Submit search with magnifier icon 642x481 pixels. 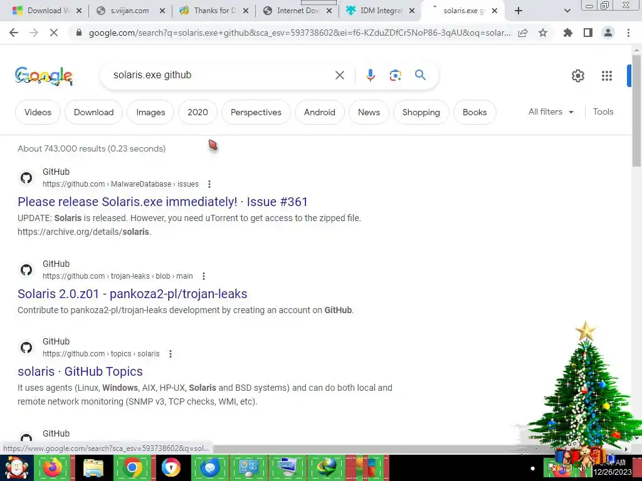pos(420,75)
